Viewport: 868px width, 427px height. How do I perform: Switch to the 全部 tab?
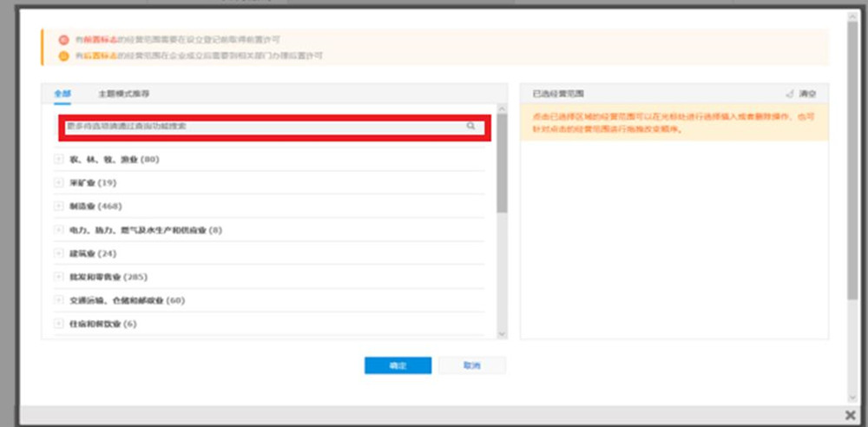[x=62, y=93]
